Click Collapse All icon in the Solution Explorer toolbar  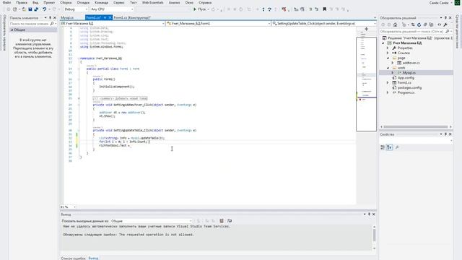click(425, 25)
